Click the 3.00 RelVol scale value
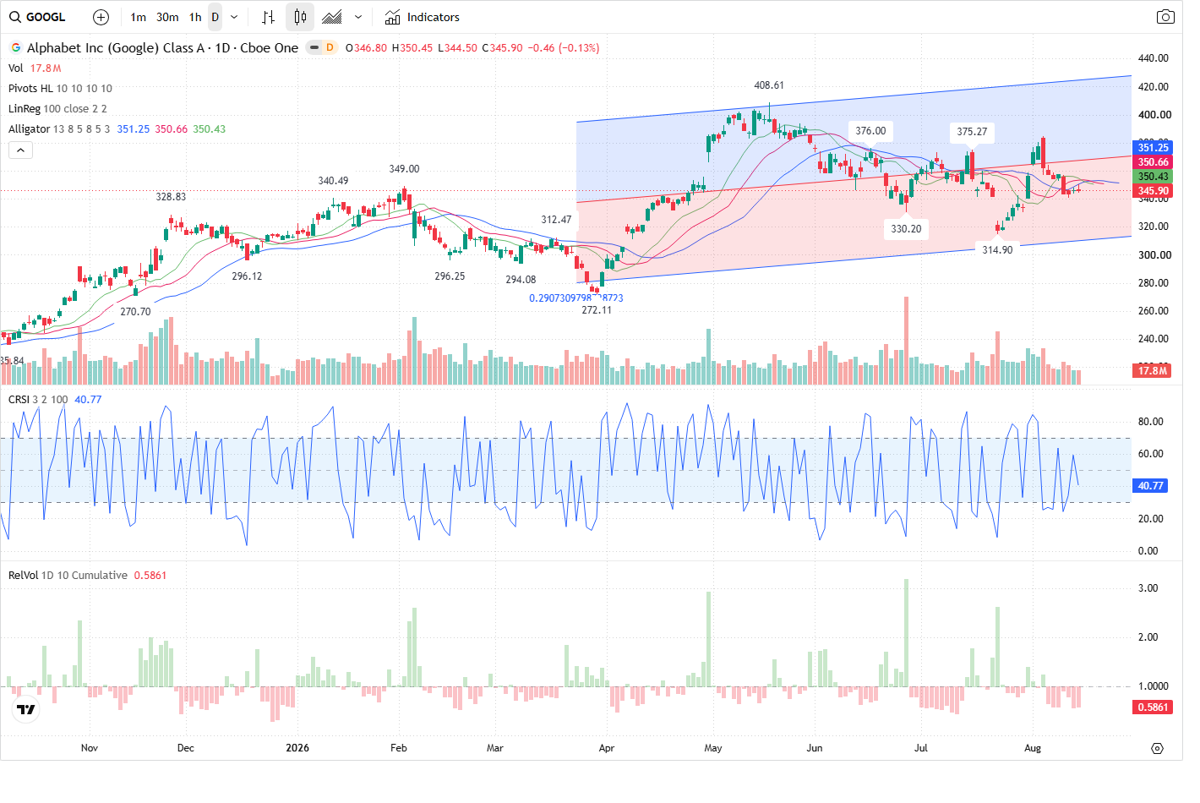This screenshot has height=803, width=1200. (1148, 588)
